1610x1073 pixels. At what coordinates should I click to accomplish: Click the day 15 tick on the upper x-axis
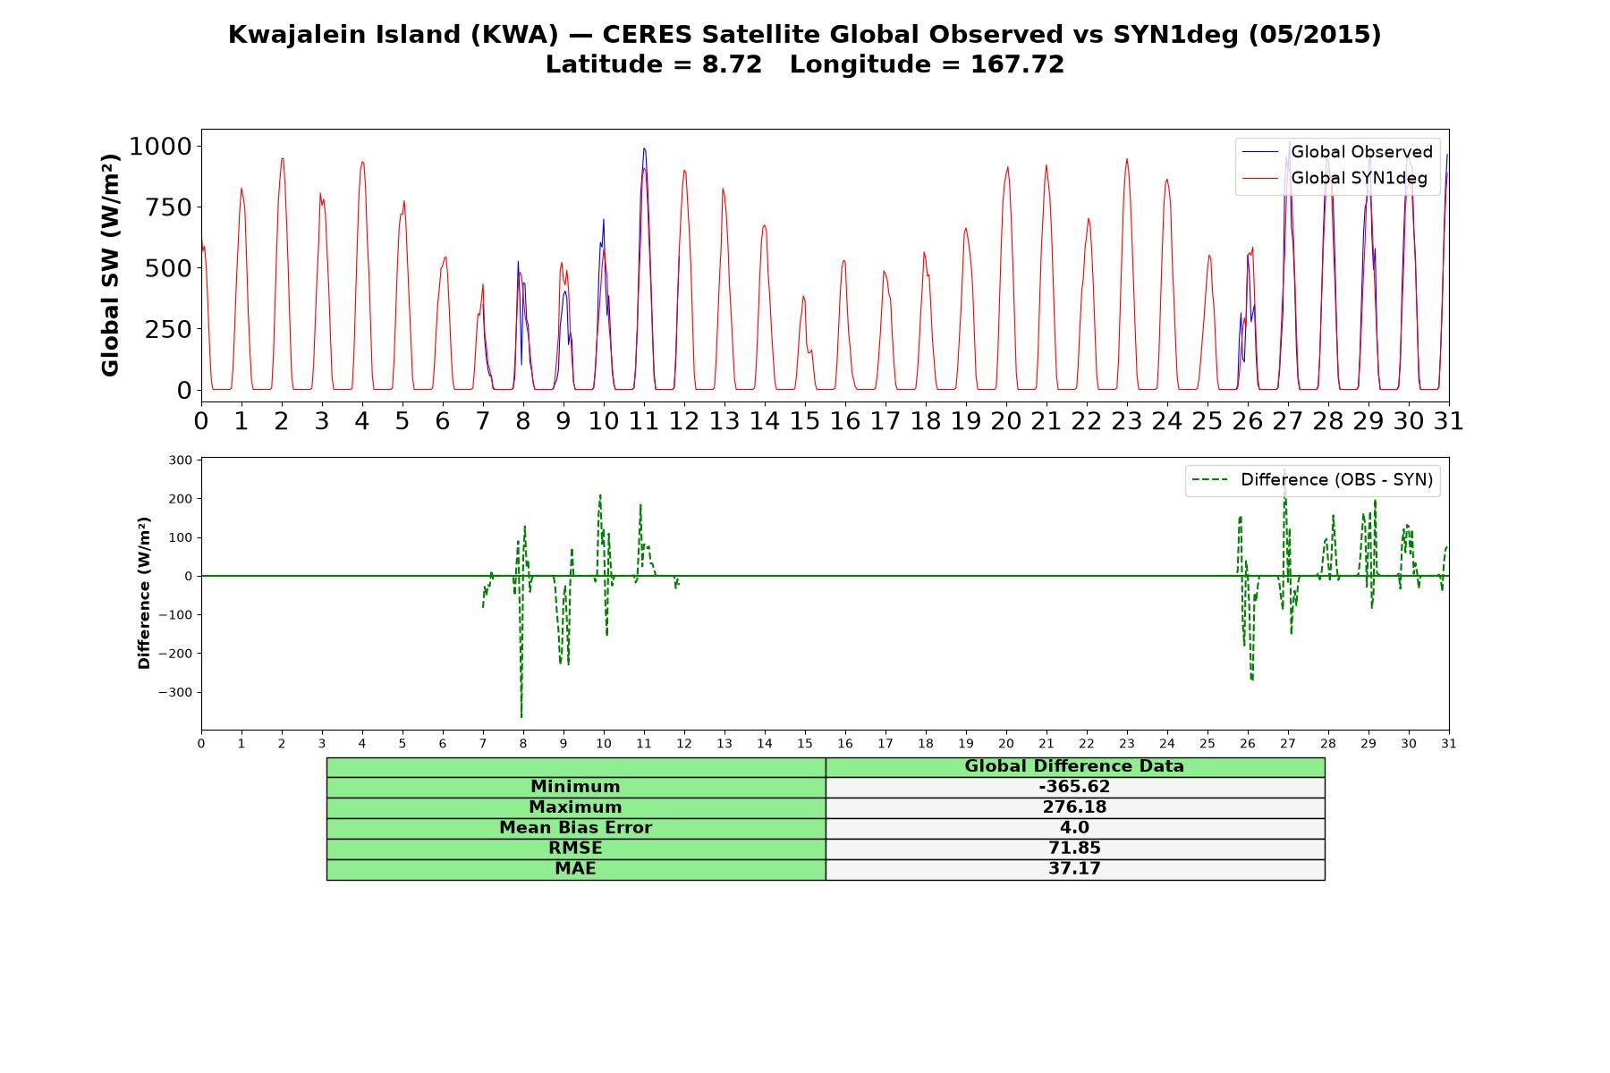805,421
